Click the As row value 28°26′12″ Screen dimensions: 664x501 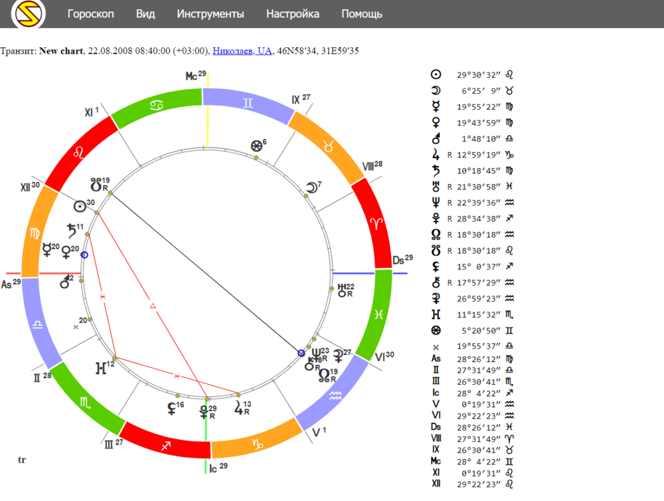(x=479, y=359)
